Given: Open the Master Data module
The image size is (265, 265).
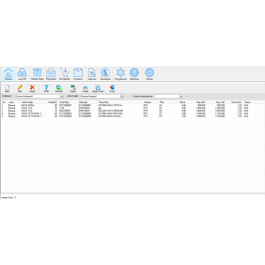Looking at the screenshot, I should coord(37,74).
